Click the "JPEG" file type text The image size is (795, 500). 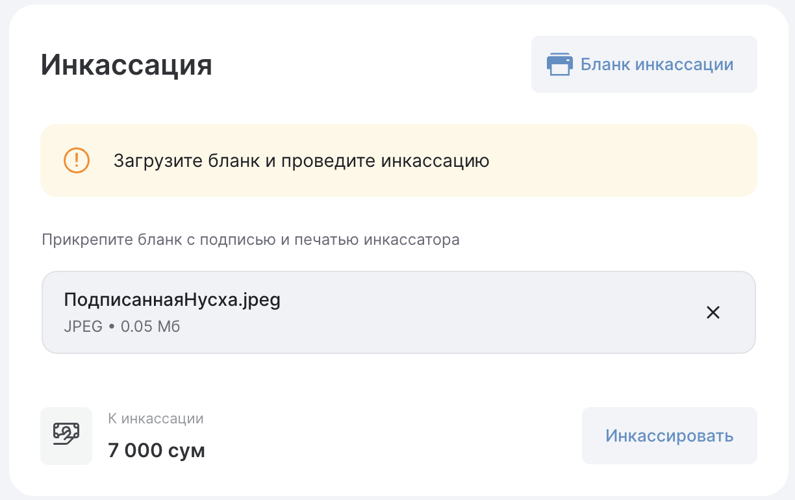[x=83, y=327]
